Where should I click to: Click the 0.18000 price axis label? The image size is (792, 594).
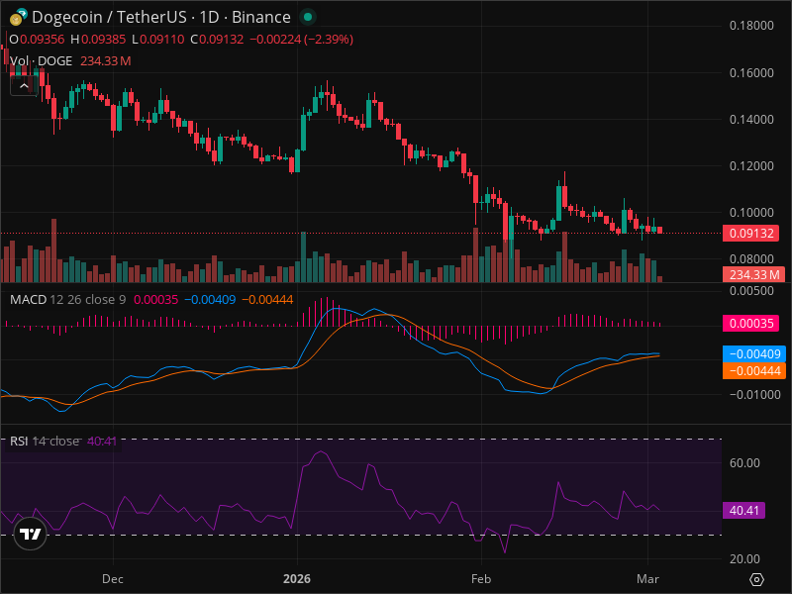coord(751,26)
